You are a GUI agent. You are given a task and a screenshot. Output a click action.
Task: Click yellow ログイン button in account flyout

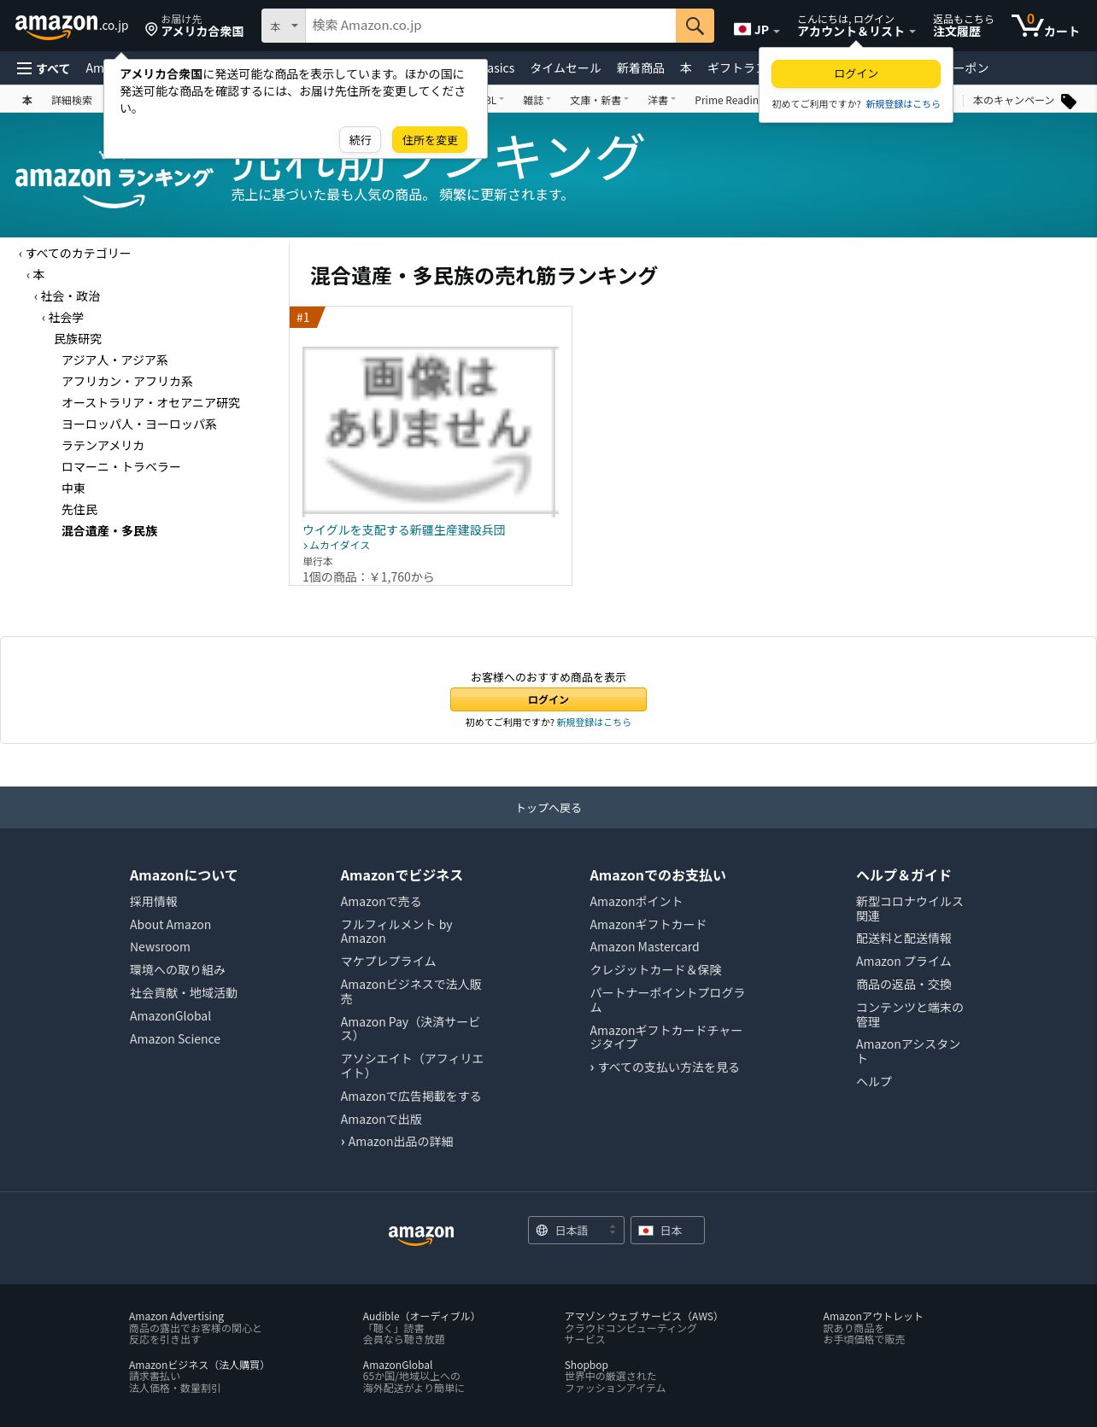855,73
